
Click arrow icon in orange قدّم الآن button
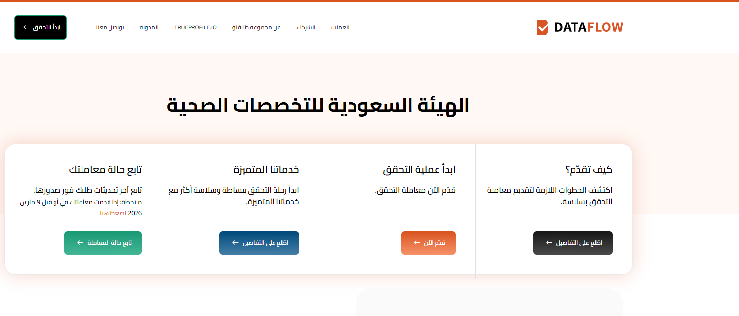point(417,243)
